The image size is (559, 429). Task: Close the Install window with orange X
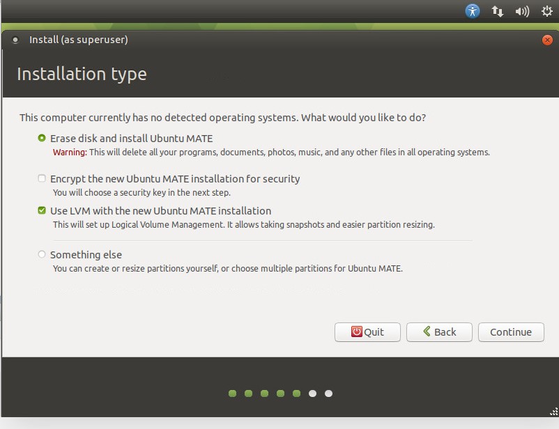(x=547, y=40)
